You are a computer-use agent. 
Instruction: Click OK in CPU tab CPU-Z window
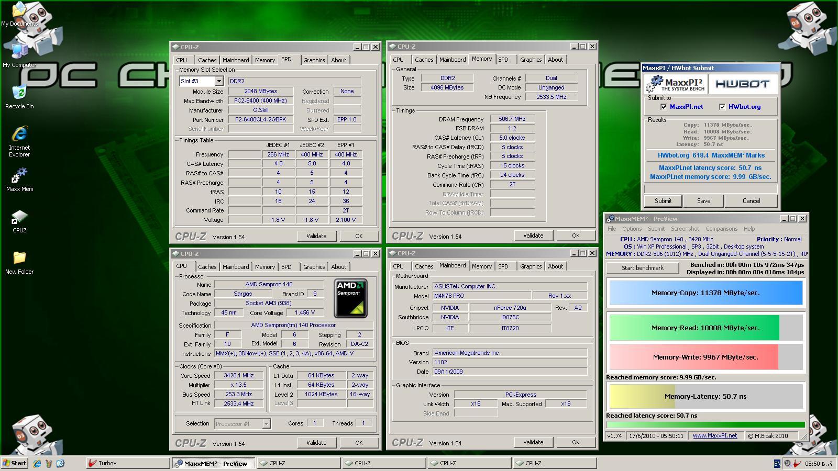[359, 443]
